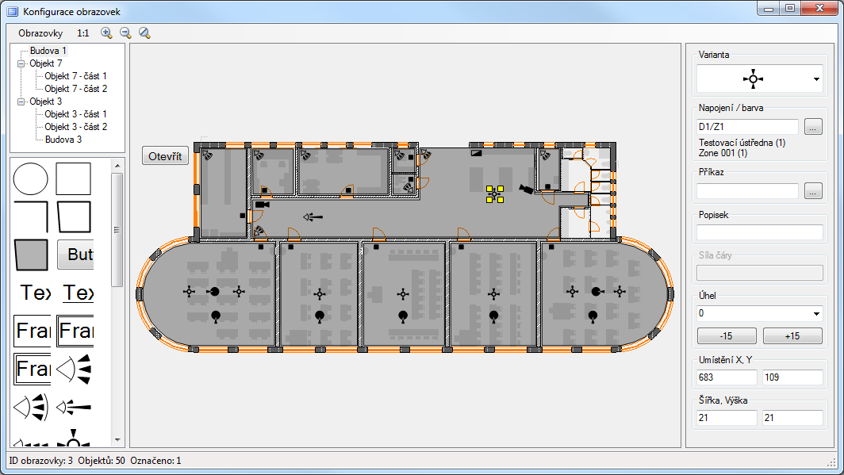
Task: Click the Popisek text field
Action: point(760,232)
